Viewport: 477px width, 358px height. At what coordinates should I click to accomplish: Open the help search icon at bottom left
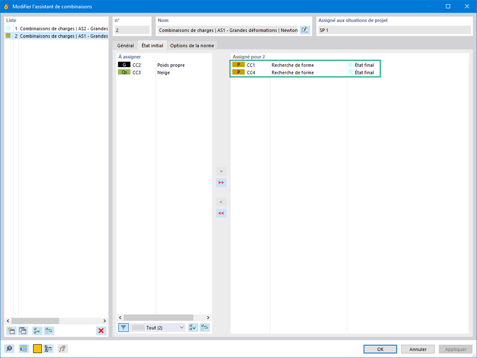tap(10, 348)
